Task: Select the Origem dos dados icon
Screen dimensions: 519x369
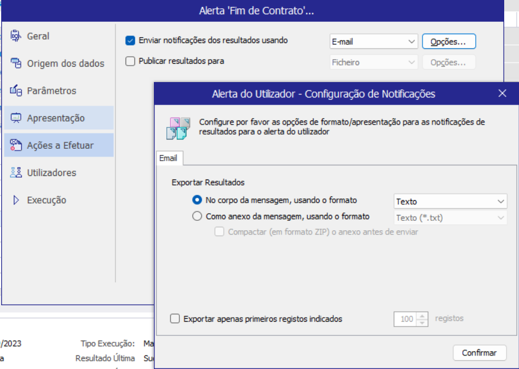Action: coord(16,63)
